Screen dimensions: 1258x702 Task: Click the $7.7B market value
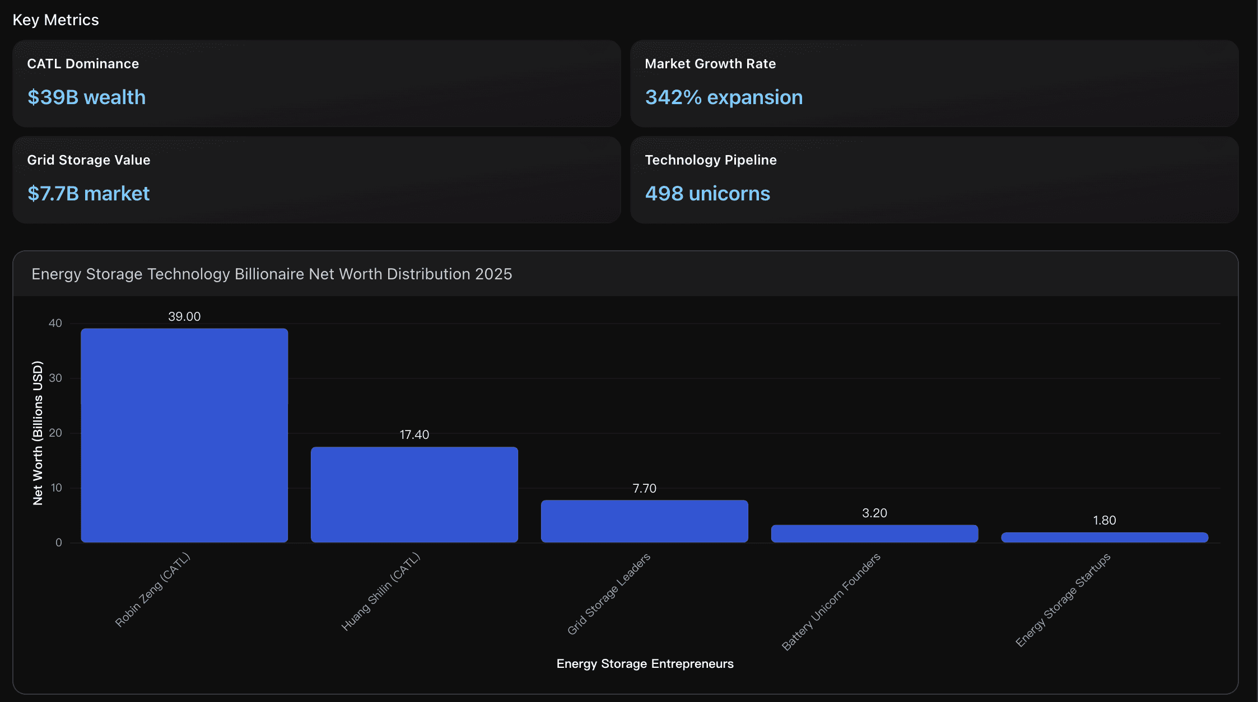click(88, 194)
